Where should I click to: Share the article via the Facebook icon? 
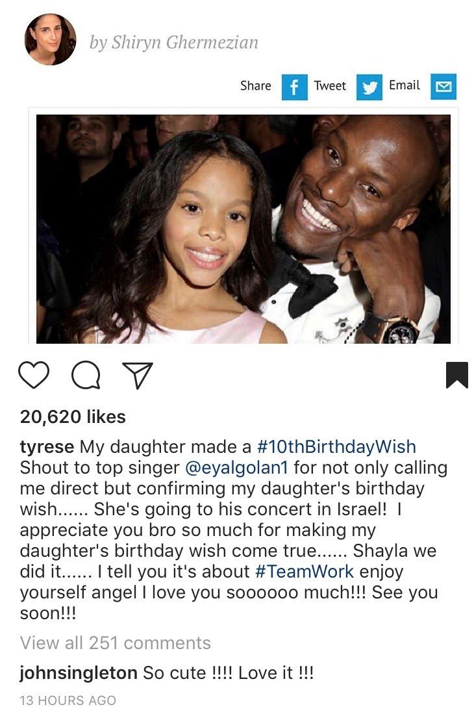[x=294, y=87]
